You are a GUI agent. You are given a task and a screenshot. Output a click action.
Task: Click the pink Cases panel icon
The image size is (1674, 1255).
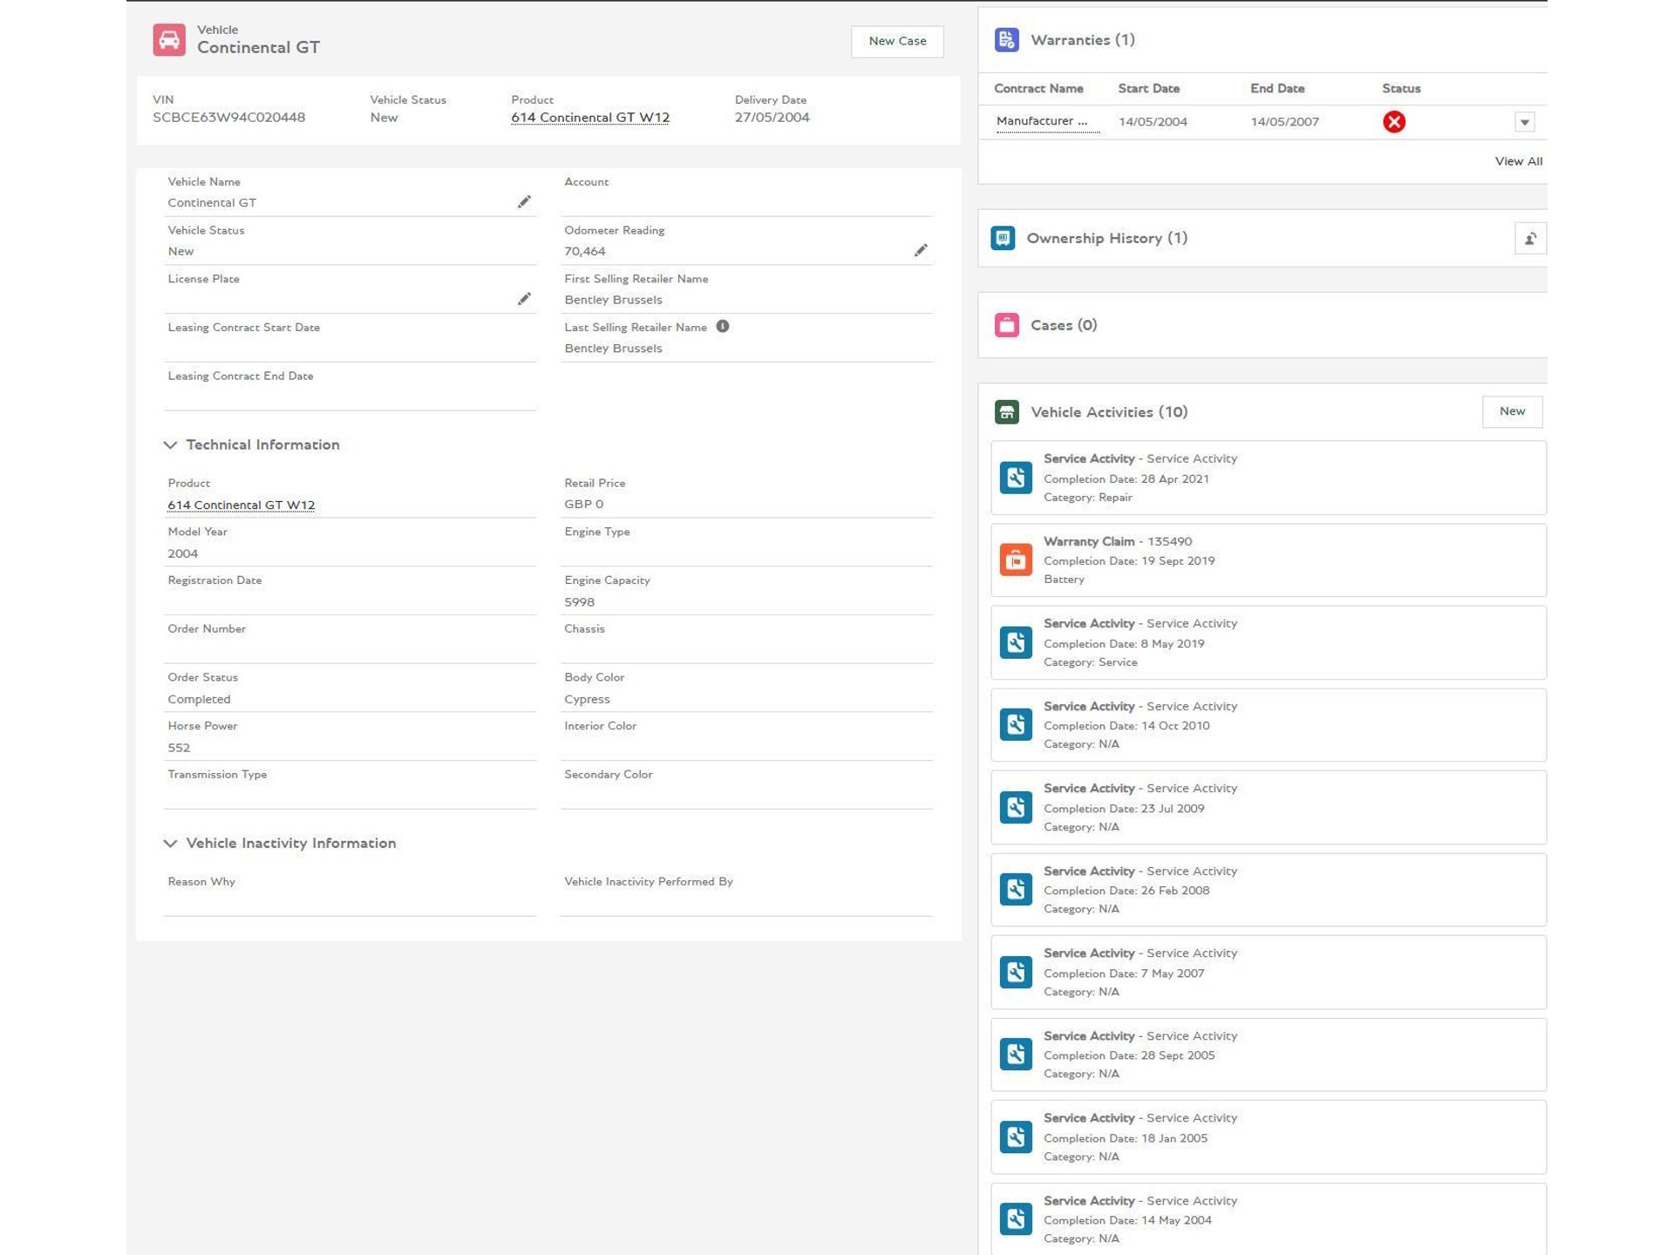(1007, 325)
